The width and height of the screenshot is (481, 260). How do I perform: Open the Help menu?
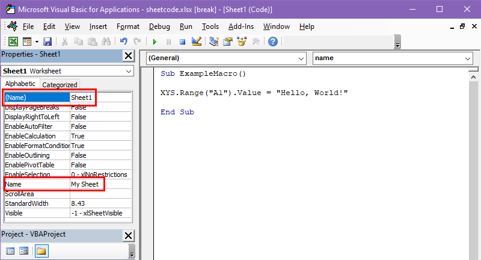click(307, 26)
